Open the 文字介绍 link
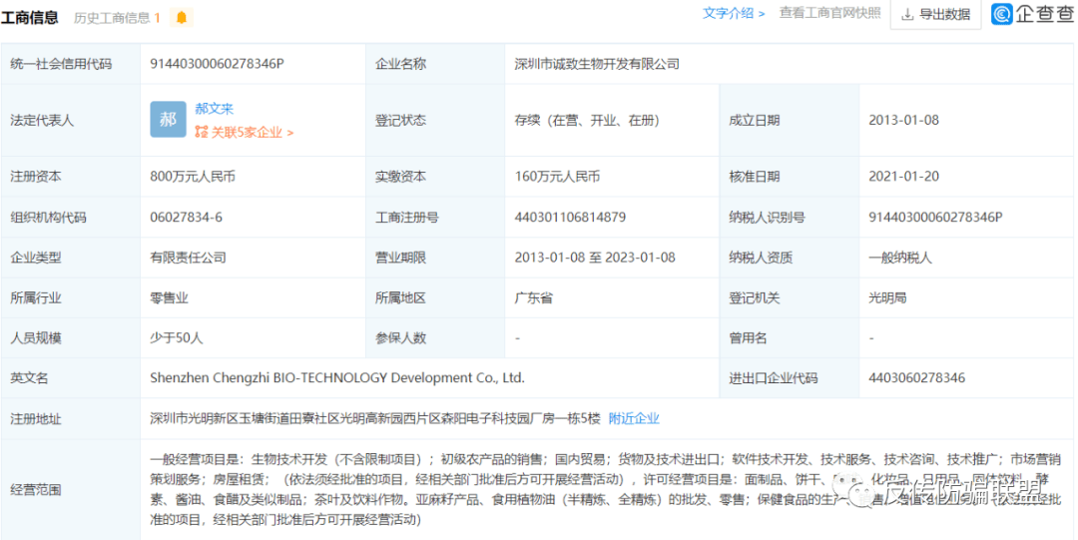The height and width of the screenshot is (540, 1078). 734,14
